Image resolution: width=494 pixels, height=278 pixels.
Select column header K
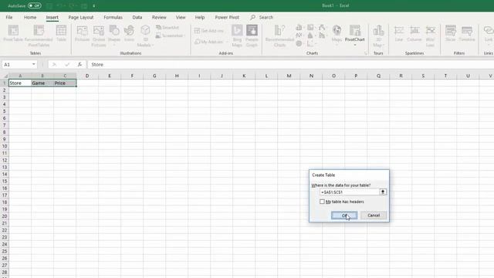click(244, 76)
